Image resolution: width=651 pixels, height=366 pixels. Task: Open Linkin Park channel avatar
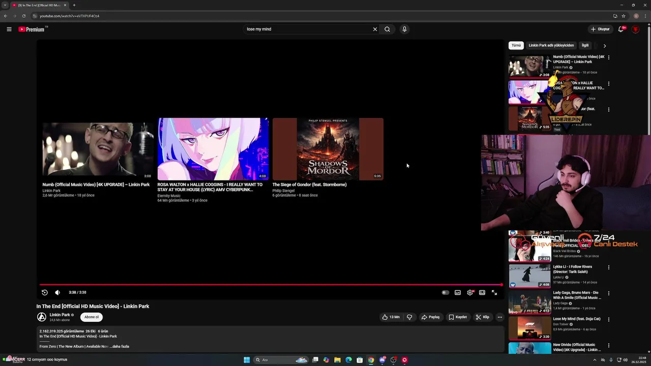click(x=42, y=317)
